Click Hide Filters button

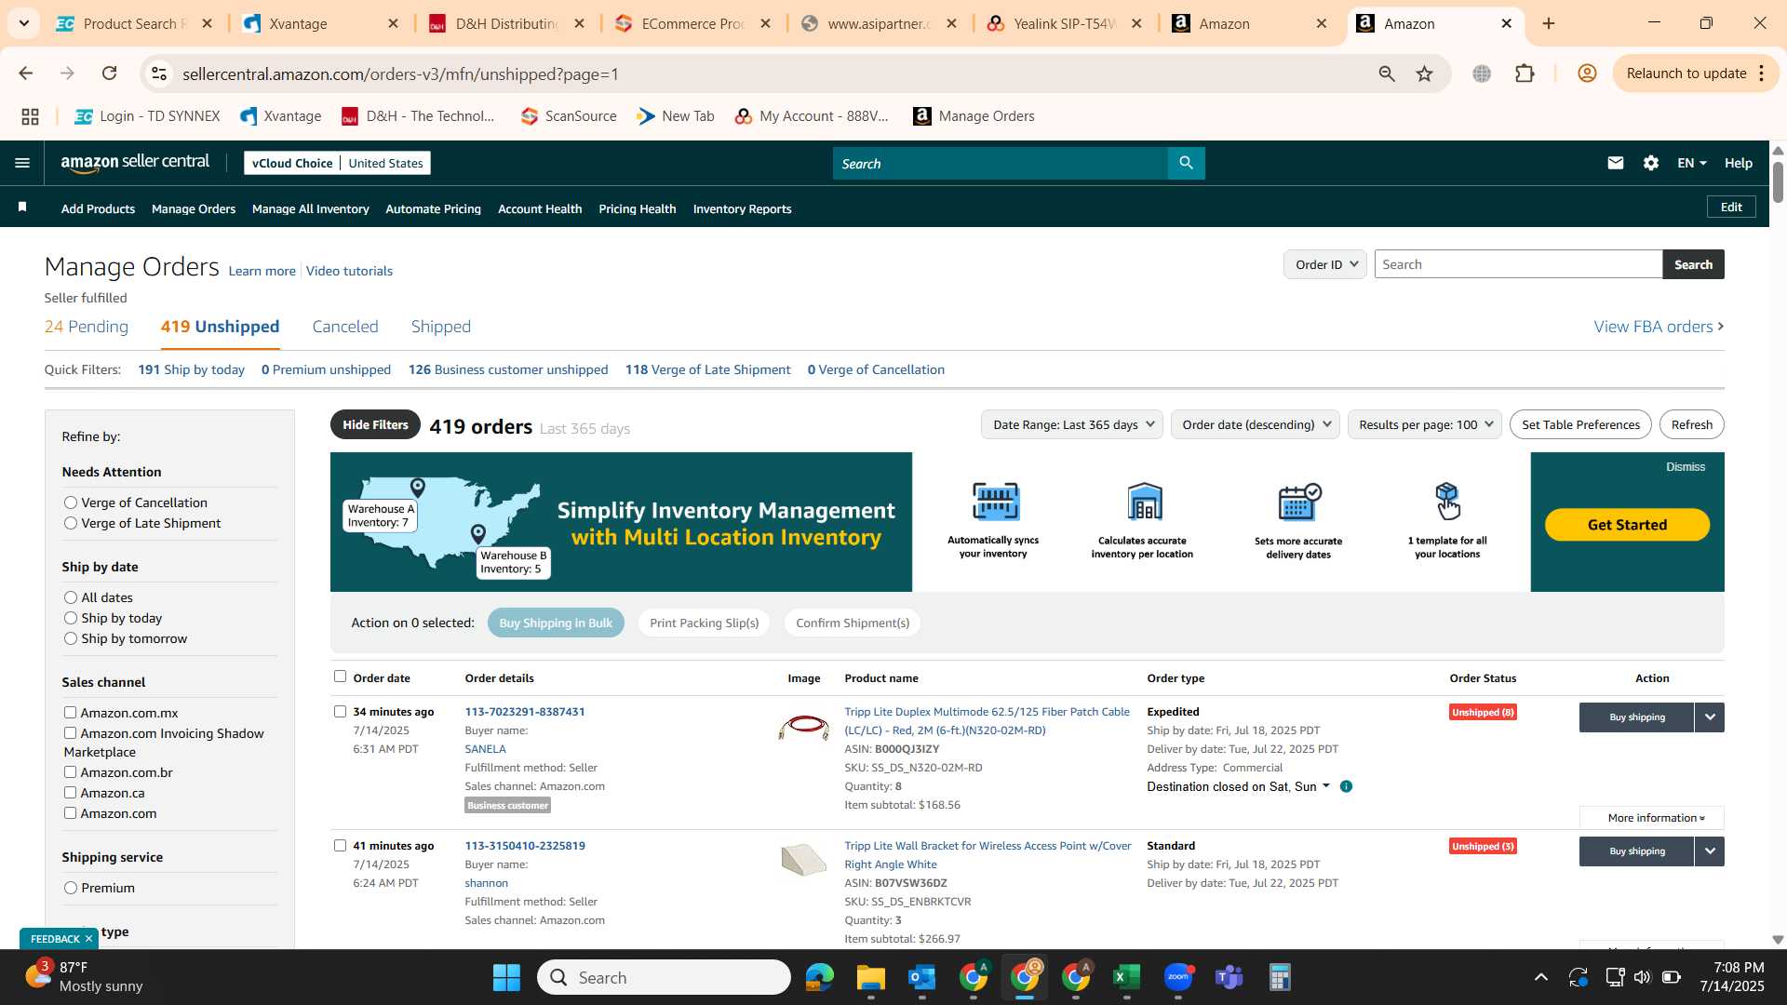coord(375,424)
